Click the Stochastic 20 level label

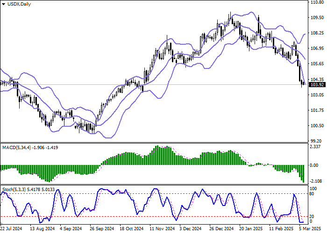click(x=313, y=216)
